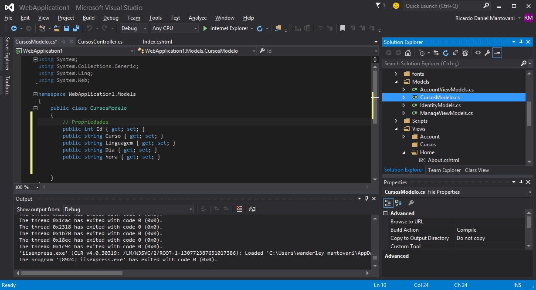Open the WebApplication1.Models.CursosModelo type dropdown
The height and width of the screenshot is (290, 536).
pos(197,51)
